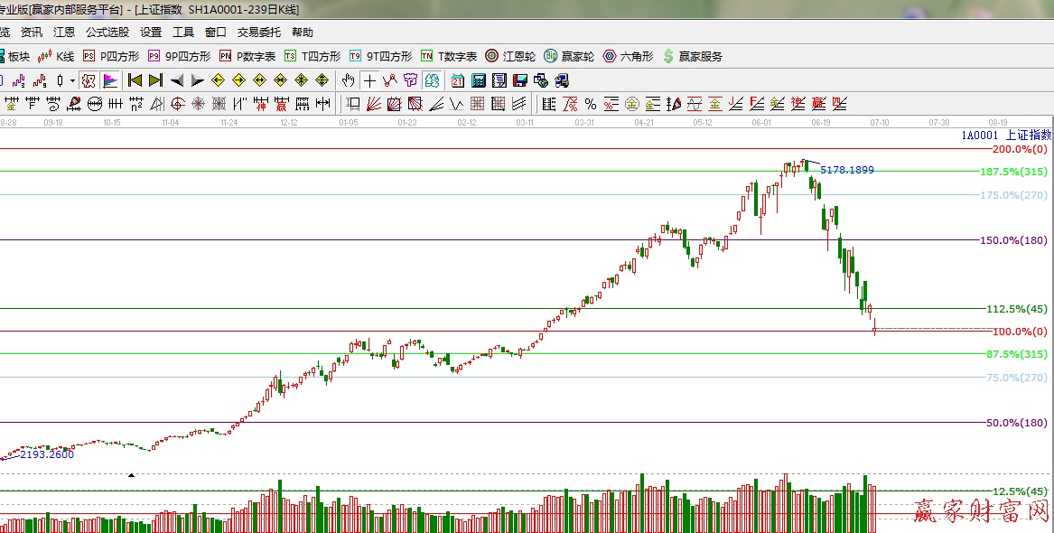Viewport: 1054px width, 533px height.
Task: Click the percent sign drawing tool
Action: coord(590,104)
